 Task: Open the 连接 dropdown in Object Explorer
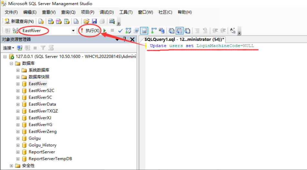pyautogui.click(x=8, y=48)
